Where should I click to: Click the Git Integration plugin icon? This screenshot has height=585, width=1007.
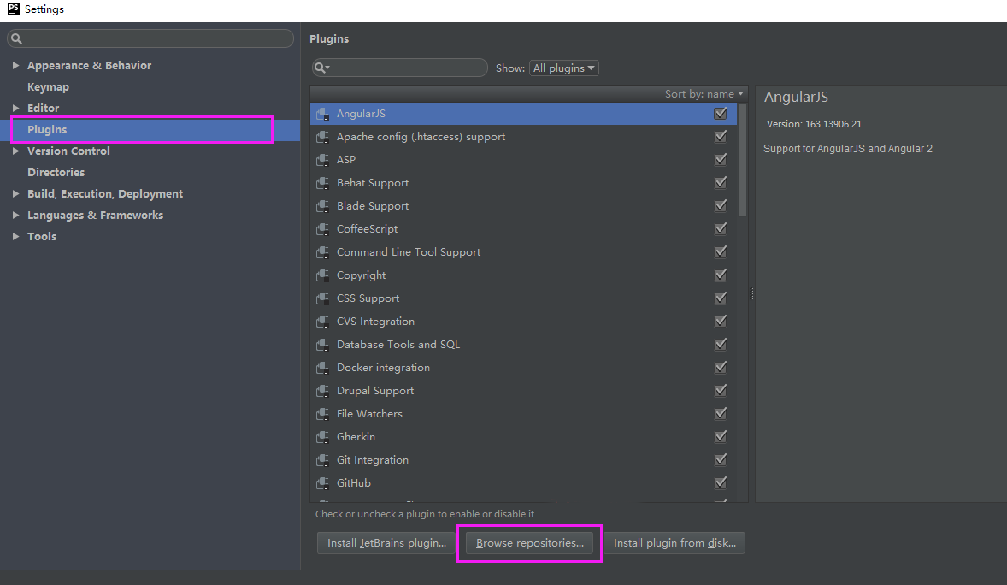322,460
